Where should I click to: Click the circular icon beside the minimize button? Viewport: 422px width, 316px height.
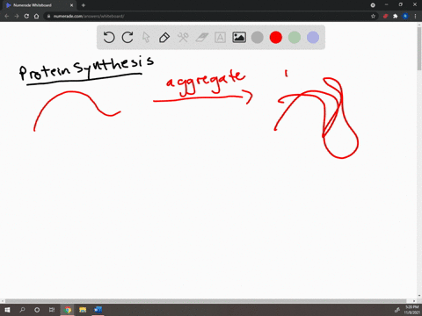(373, 5)
